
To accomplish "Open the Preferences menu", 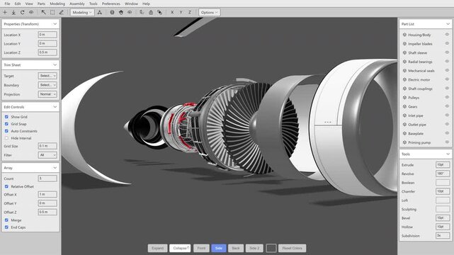I will [111, 4].
